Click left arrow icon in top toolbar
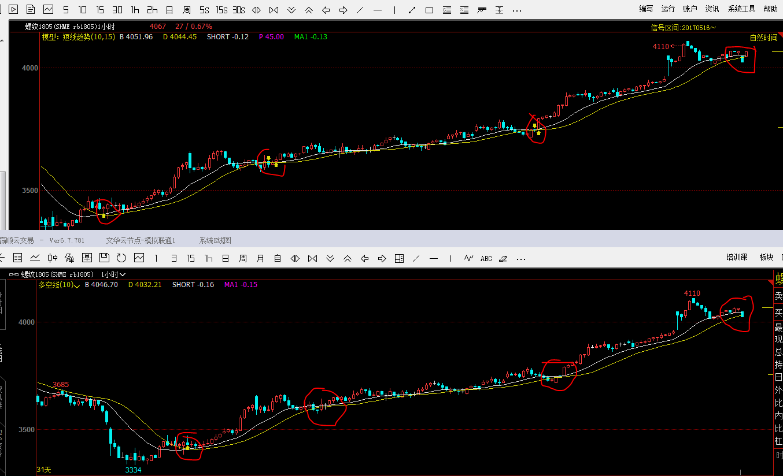Viewport: 783px width, 476px height. point(326,10)
